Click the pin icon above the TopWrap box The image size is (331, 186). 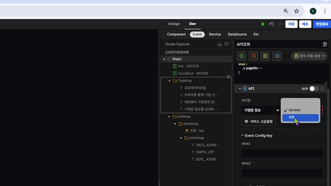(228, 76)
